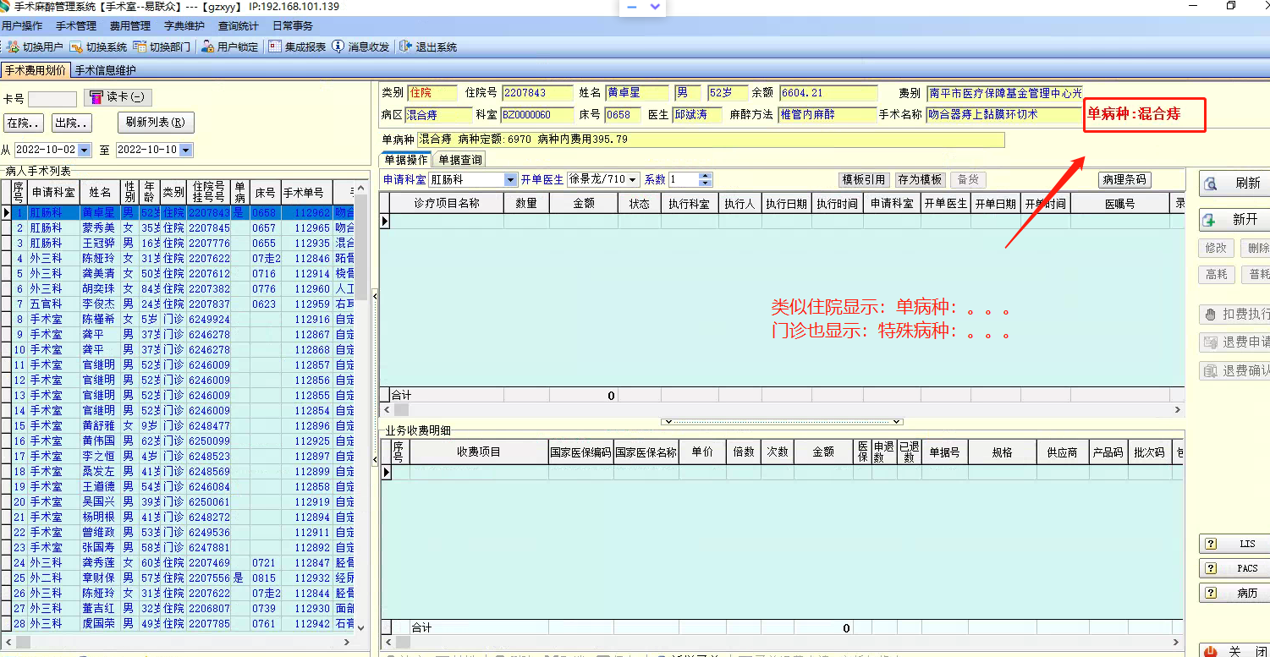
Task: Click the 出院.. button
Action: pyautogui.click(x=72, y=123)
